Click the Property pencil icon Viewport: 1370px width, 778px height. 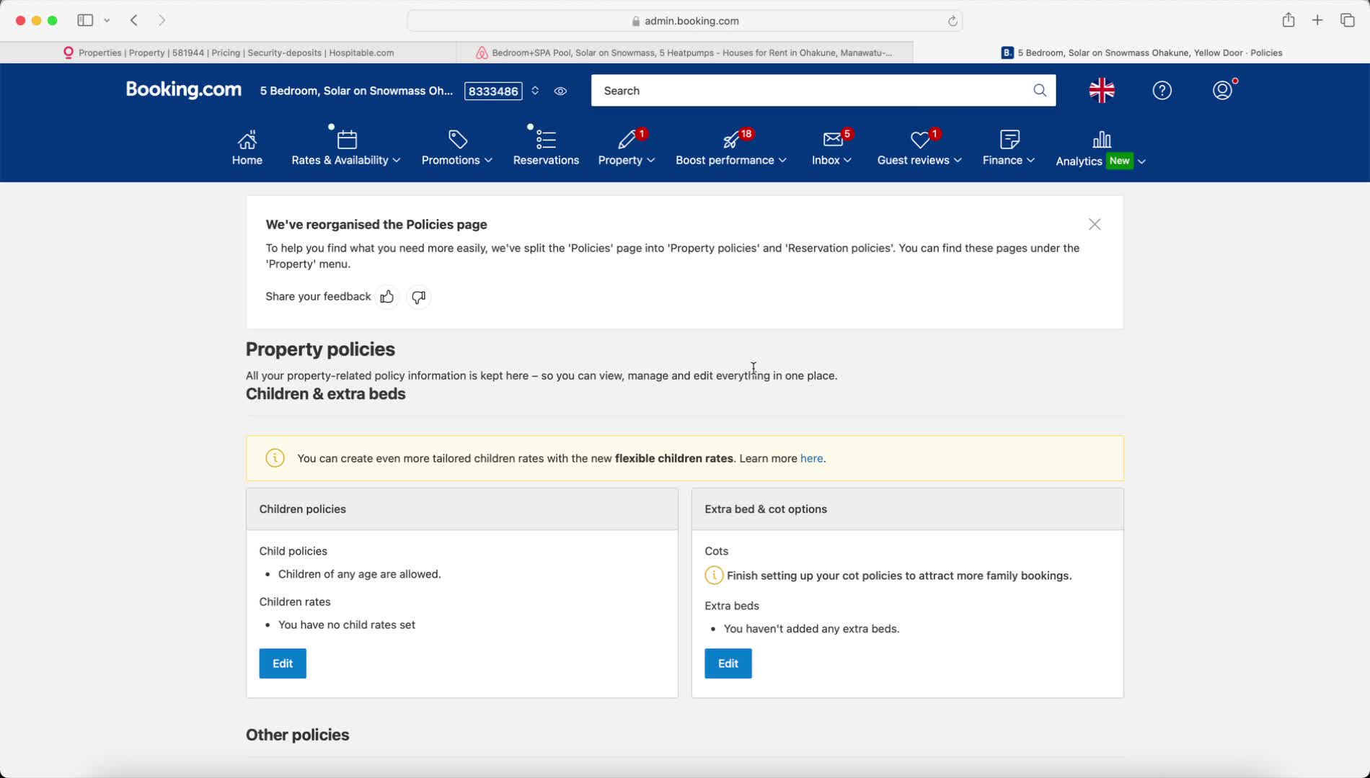tap(627, 138)
